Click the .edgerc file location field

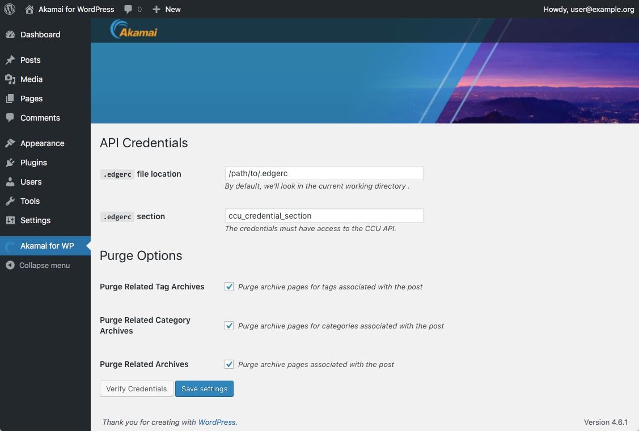(x=324, y=173)
